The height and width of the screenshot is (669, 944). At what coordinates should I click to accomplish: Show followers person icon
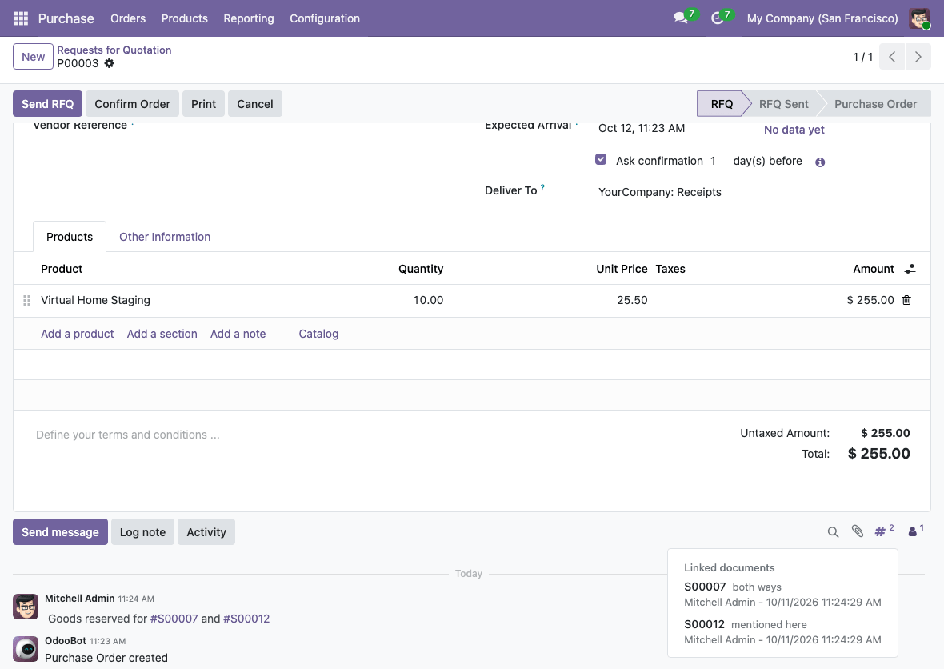pyautogui.click(x=915, y=531)
